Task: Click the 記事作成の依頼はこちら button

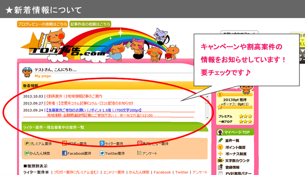Action: 90,24
